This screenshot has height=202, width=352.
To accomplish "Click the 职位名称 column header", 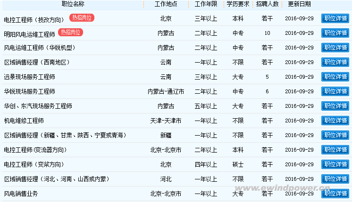I will coord(73,4).
